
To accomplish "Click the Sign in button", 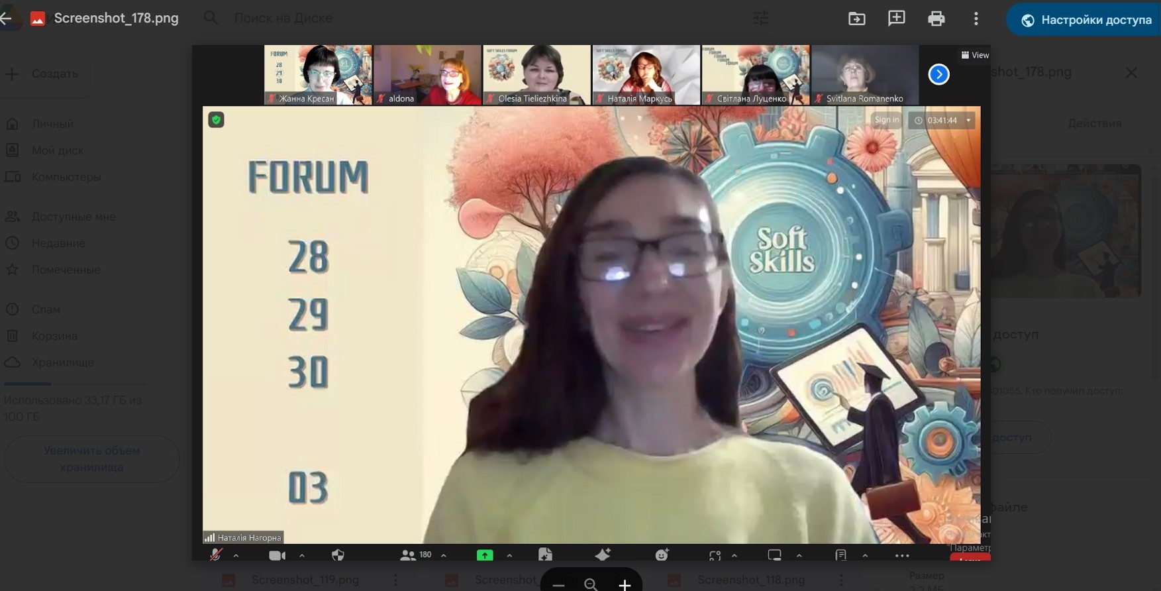I will click(887, 120).
